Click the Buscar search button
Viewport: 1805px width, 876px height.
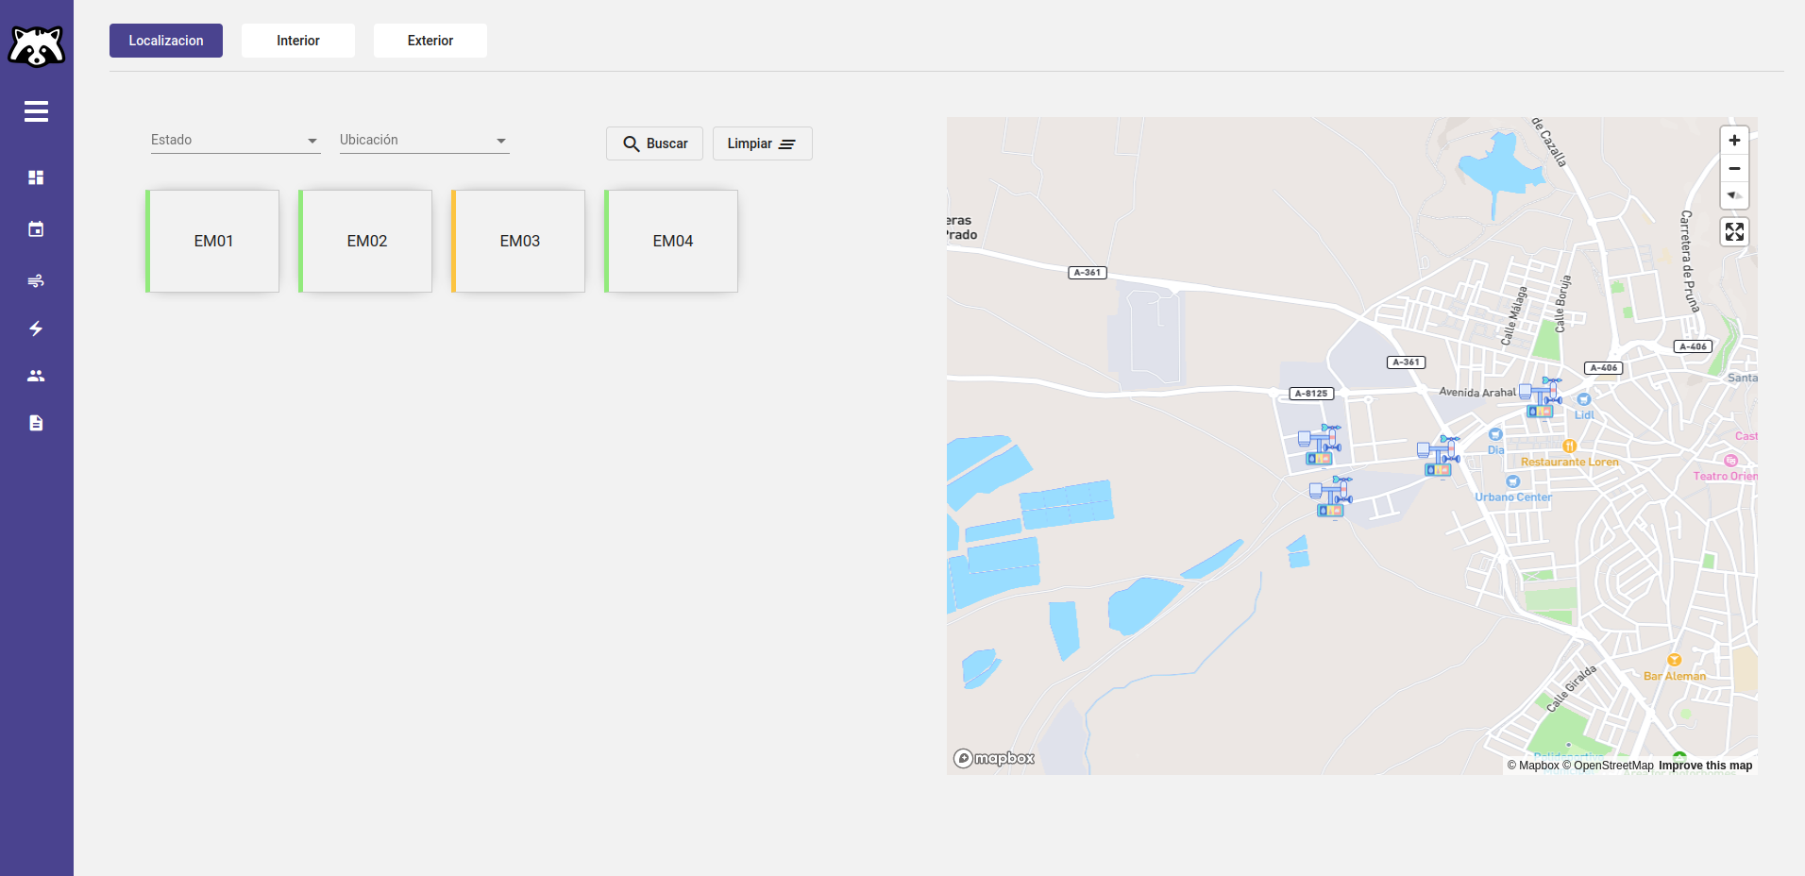(x=654, y=143)
